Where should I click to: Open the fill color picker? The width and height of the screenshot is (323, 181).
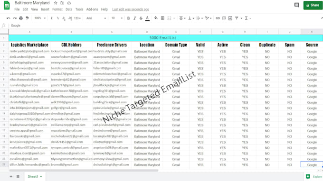tap(156, 18)
